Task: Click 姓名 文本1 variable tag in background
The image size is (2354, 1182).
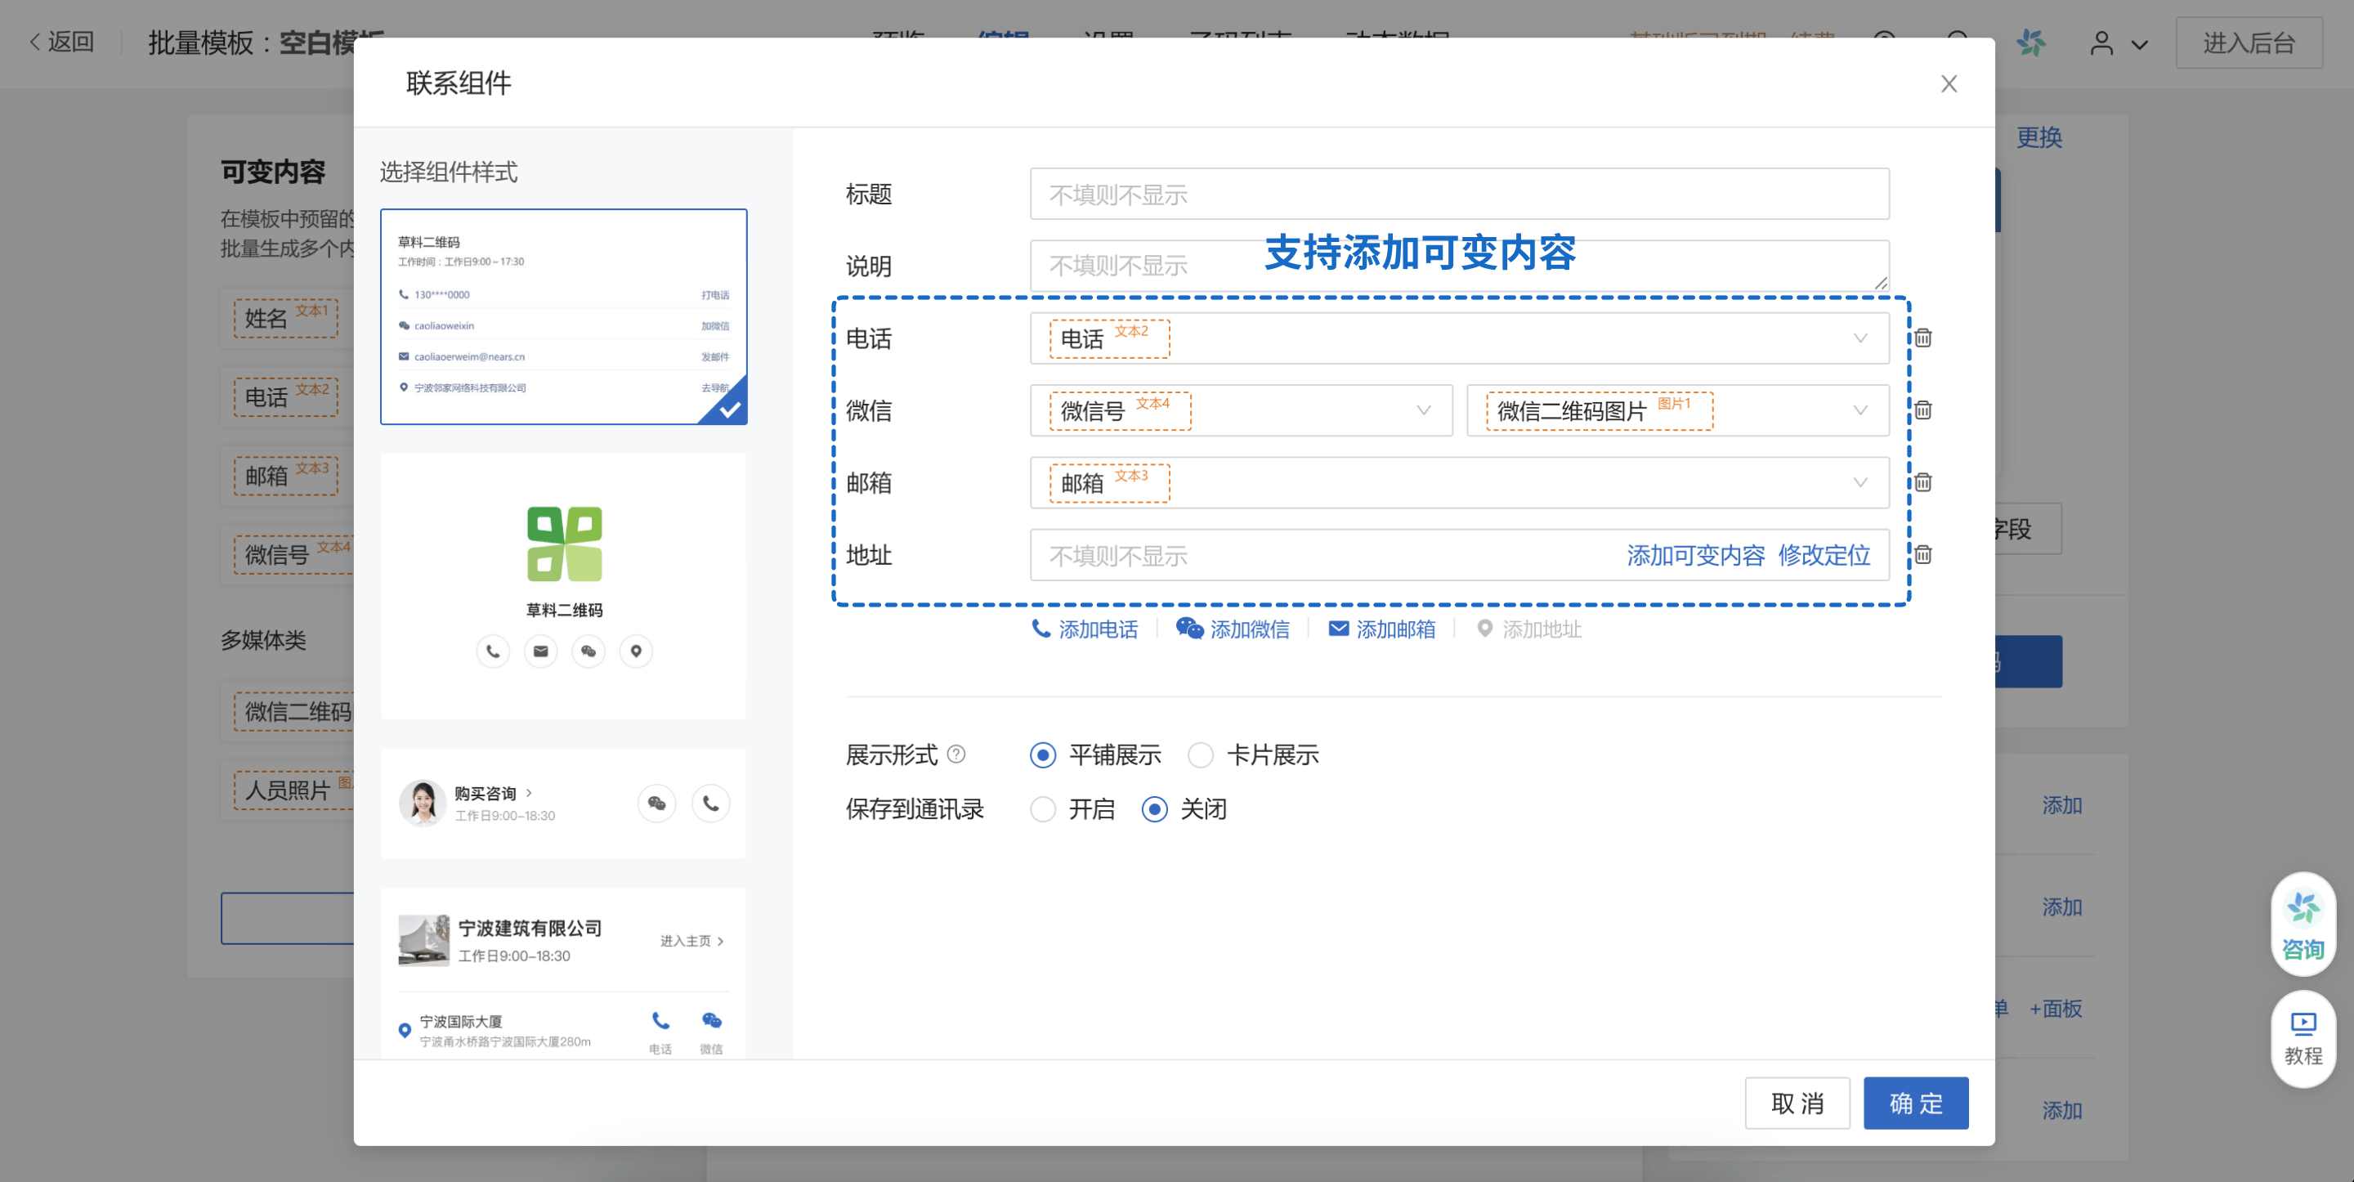Action: (x=285, y=318)
